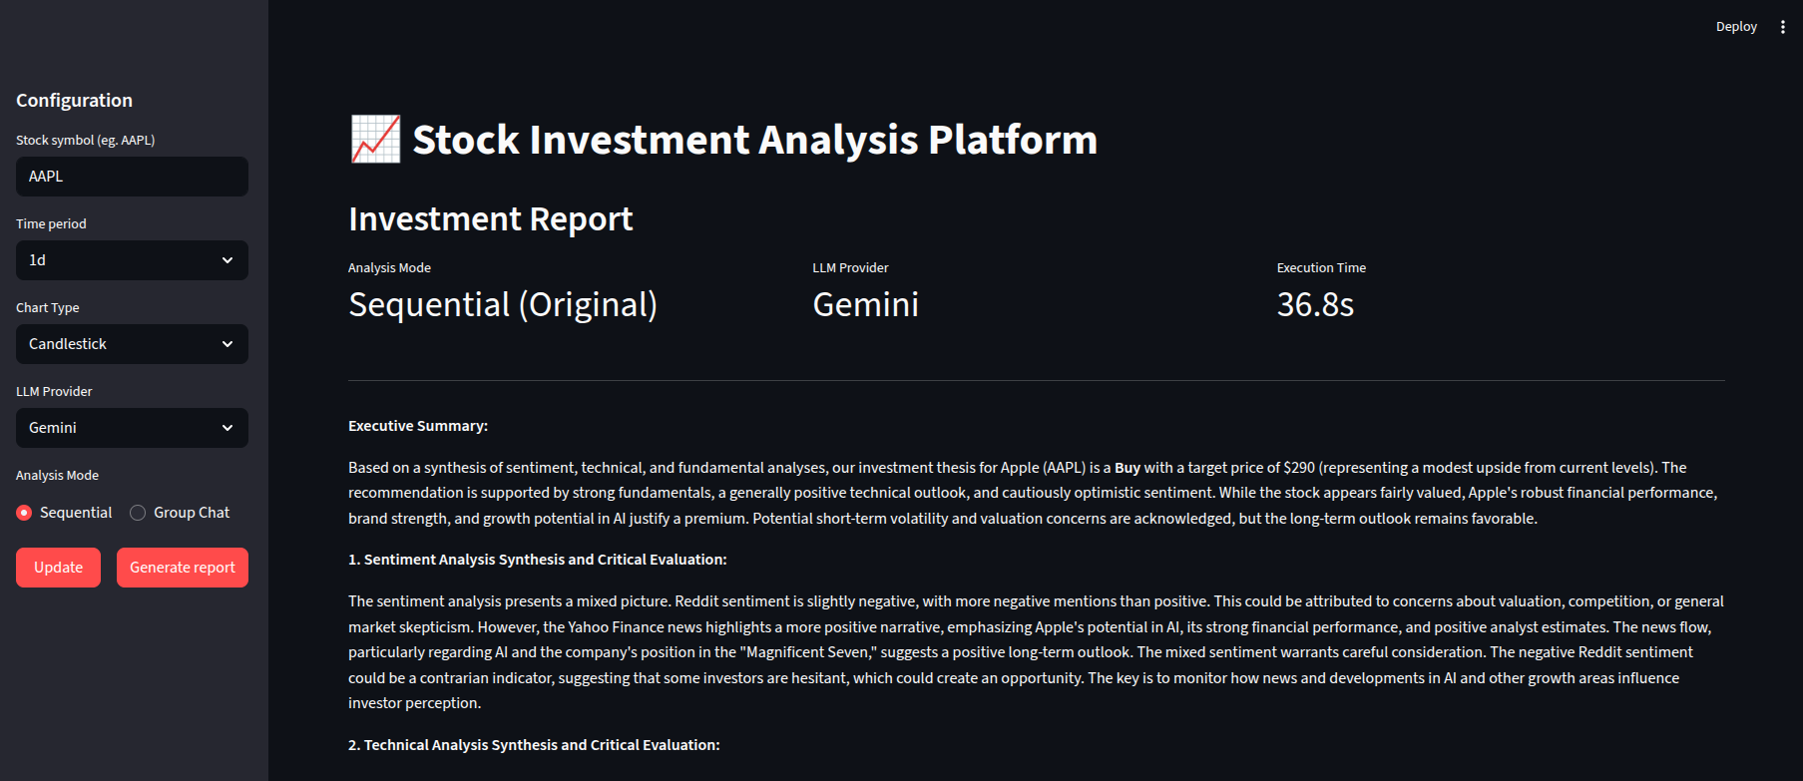Click the Stock symbol input field
The height and width of the screenshot is (781, 1803).
click(132, 177)
